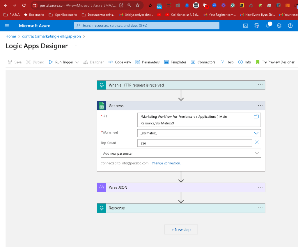Click Run Trigger
The height and width of the screenshot is (247, 298).
[61, 62]
